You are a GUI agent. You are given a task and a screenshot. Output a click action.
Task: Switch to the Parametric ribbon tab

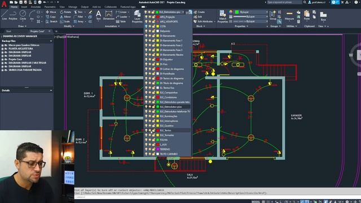pyautogui.click(x=50, y=7)
